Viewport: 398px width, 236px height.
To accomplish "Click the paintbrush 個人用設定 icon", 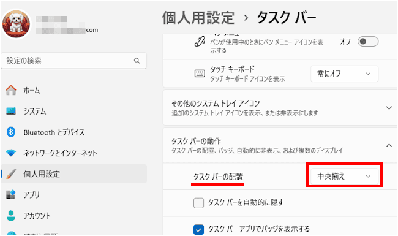I will pyautogui.click(x=11, y=174).
